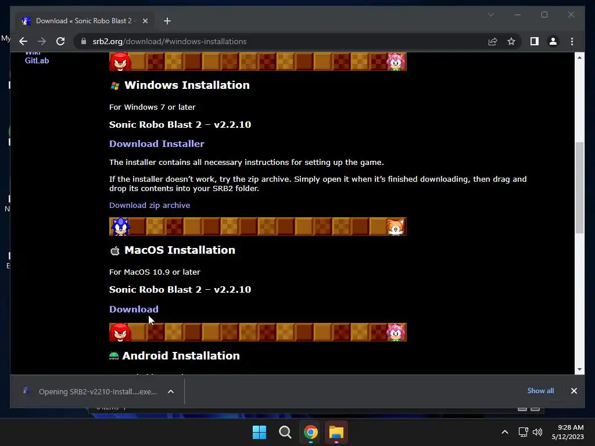Click the browser forward arrow
This screenshot has width=595, height=446.
click(42, 41)
